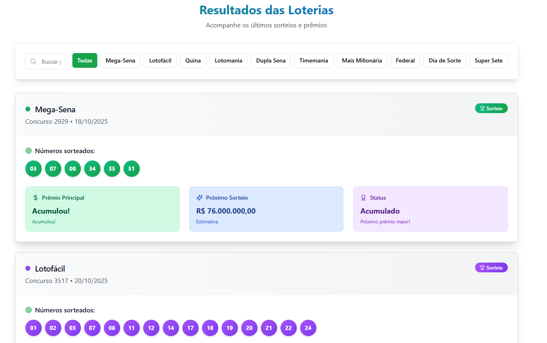Click the text Concurso 3517 • 20/10/2025
The width and height of the screenshot is (547, 343).
(67, 281)
